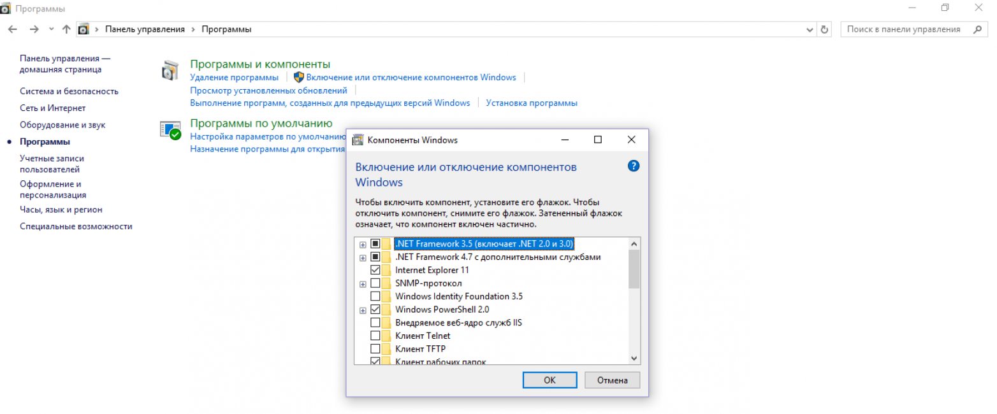997x414 pixels.
Task: Open Просмотр установленных обновлений link
Action: tap(268, 90)
